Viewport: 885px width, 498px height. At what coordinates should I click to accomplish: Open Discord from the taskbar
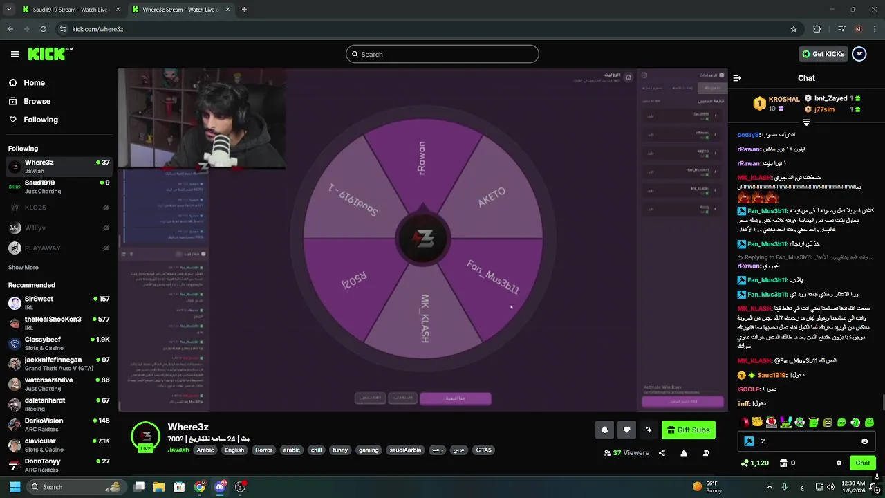coord(220,487)
